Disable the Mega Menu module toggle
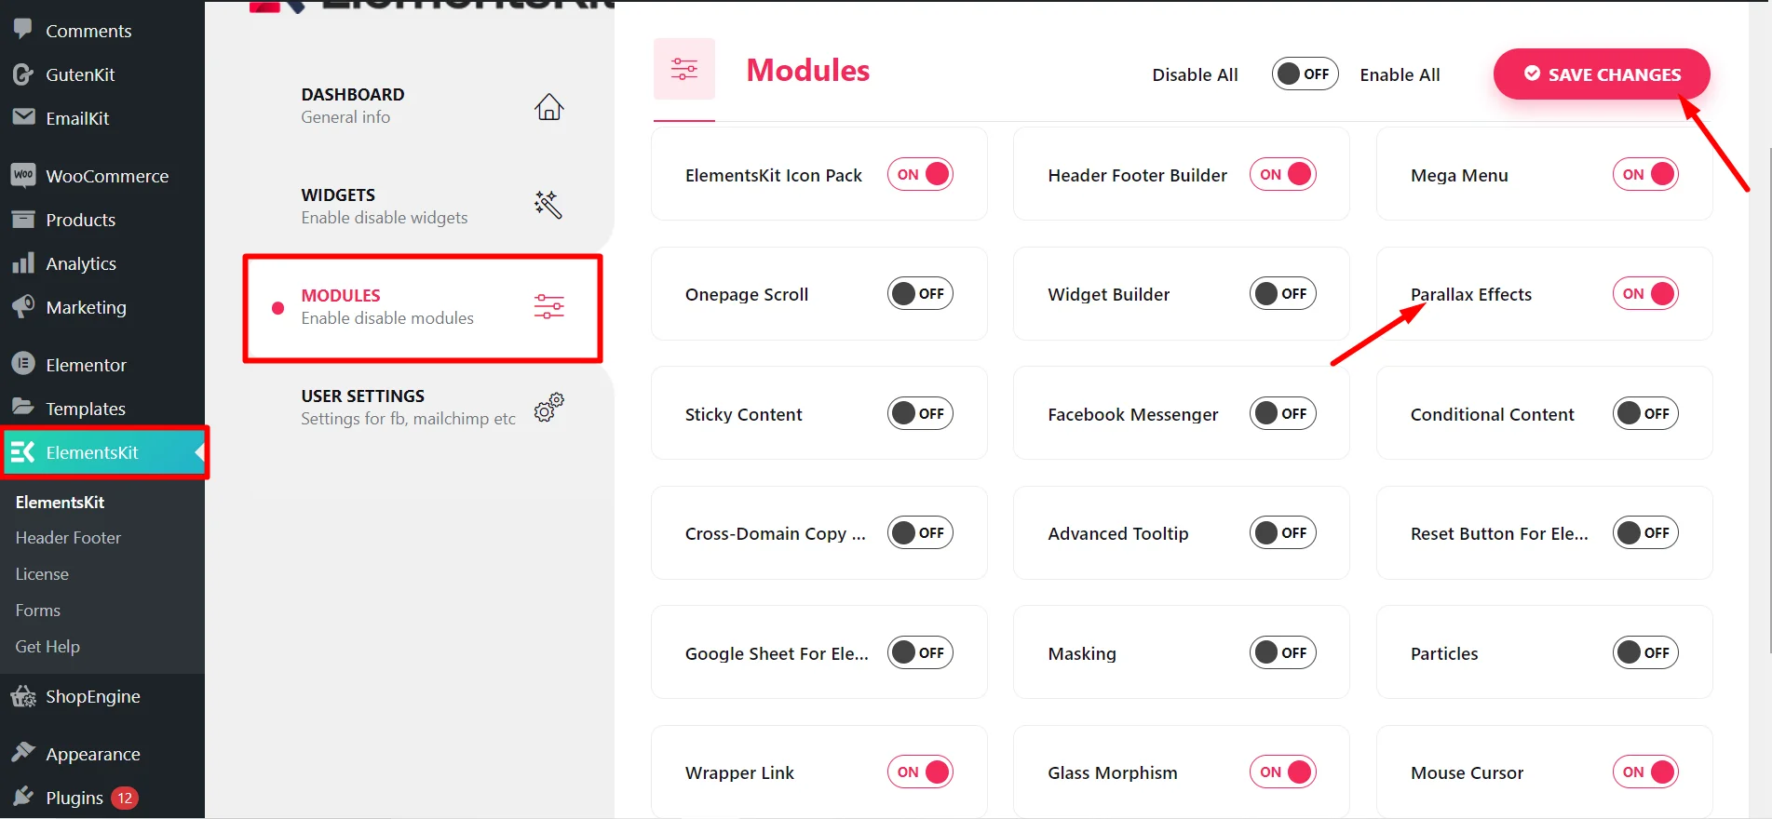The width and height of the screenshot is (1772, 819). coord(1644,175)
